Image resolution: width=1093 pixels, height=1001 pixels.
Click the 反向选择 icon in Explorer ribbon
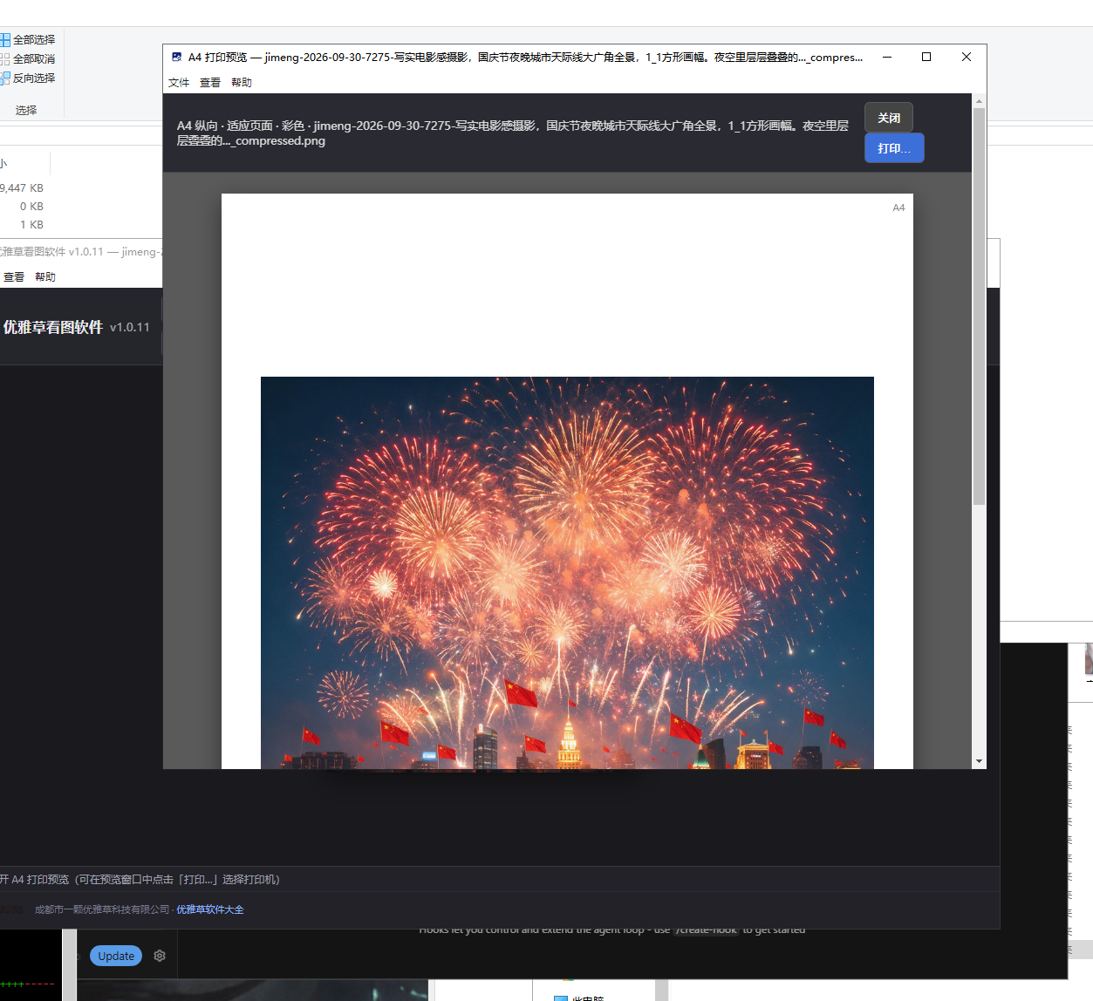[x=5, y=78]
